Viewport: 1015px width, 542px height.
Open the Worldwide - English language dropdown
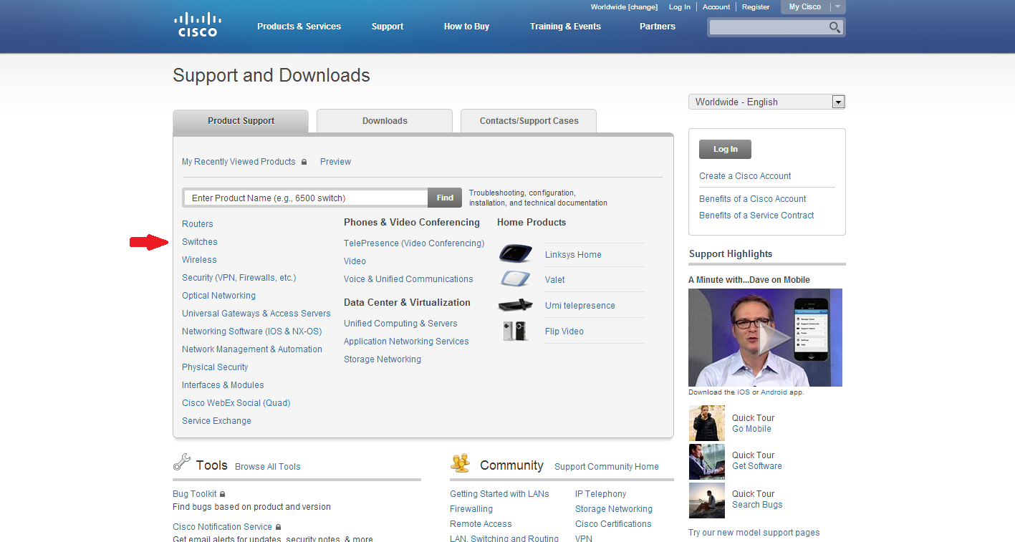click(x=766, y=102)
